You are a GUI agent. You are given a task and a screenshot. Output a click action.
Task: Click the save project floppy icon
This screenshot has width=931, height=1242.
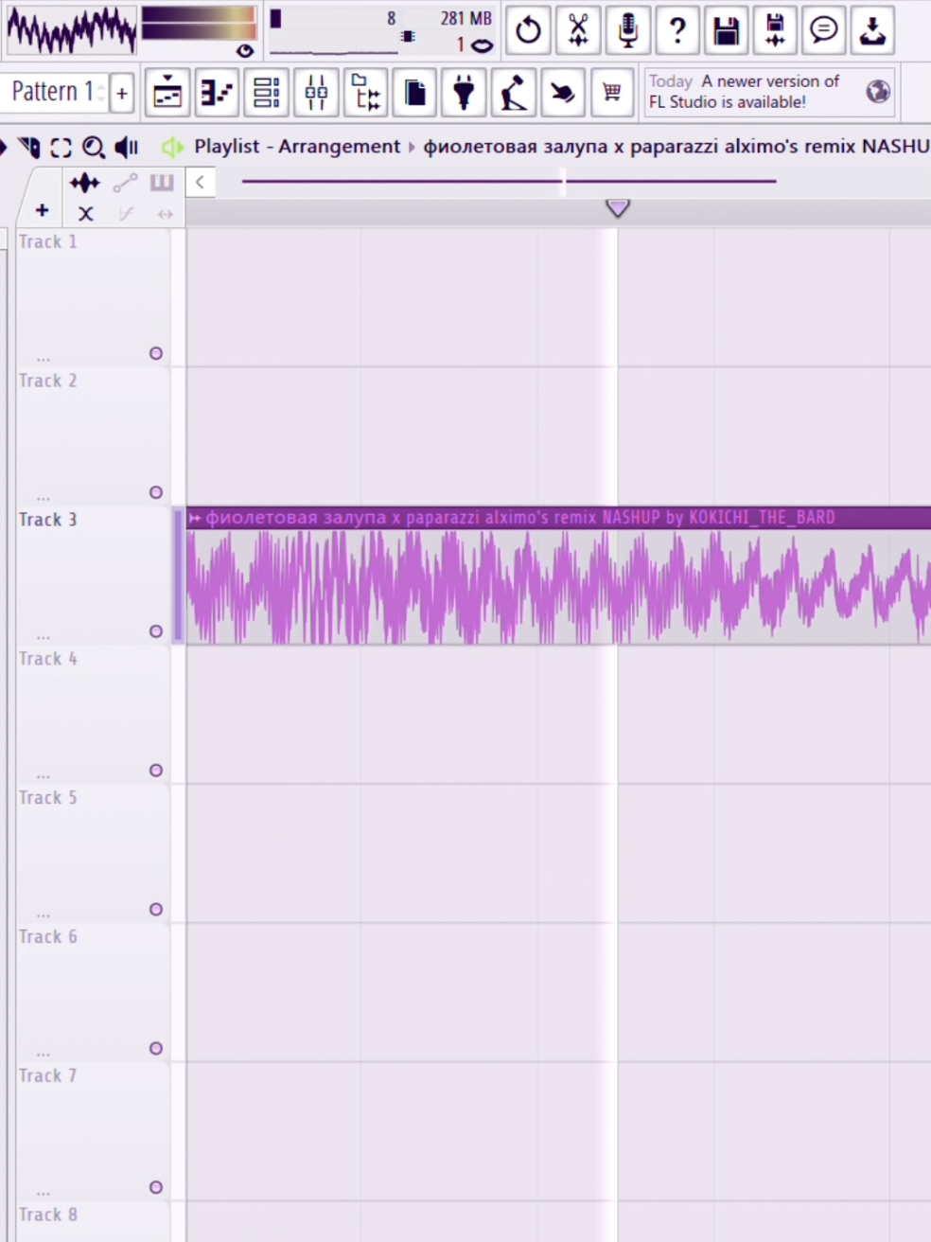(726, 30)
